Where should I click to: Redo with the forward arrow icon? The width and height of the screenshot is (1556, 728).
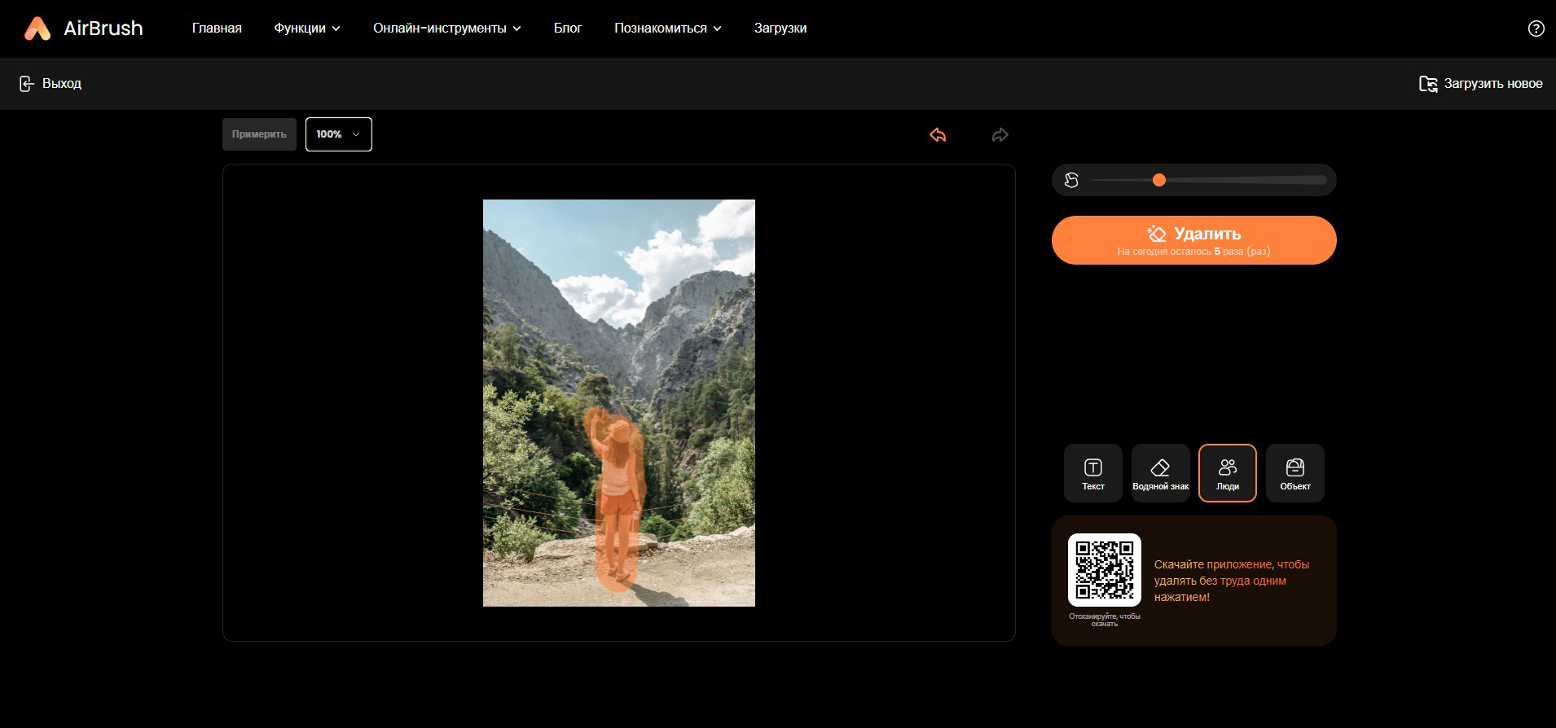1000,135
